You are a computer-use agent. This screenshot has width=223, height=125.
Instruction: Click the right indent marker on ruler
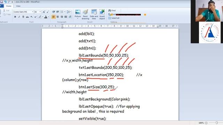pyautogui.click(x=157, y=27)
